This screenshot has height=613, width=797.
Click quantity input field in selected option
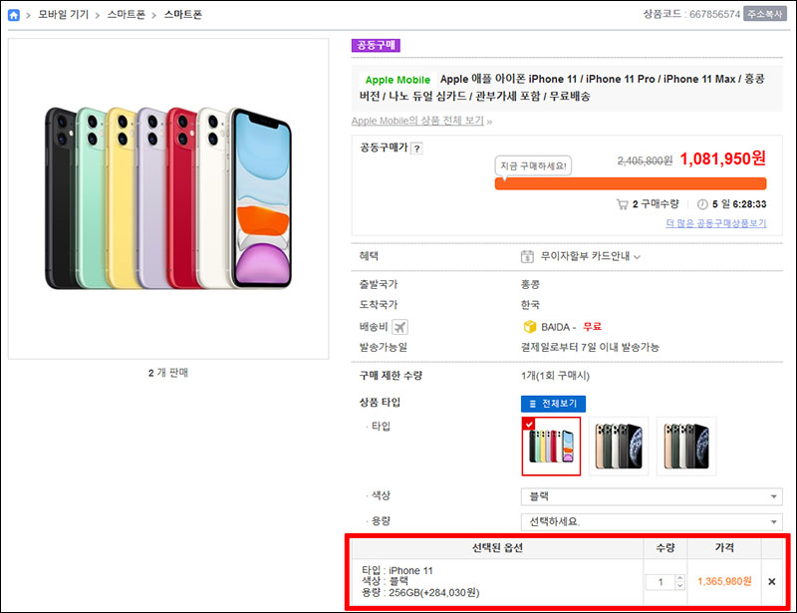coord(661,582)
